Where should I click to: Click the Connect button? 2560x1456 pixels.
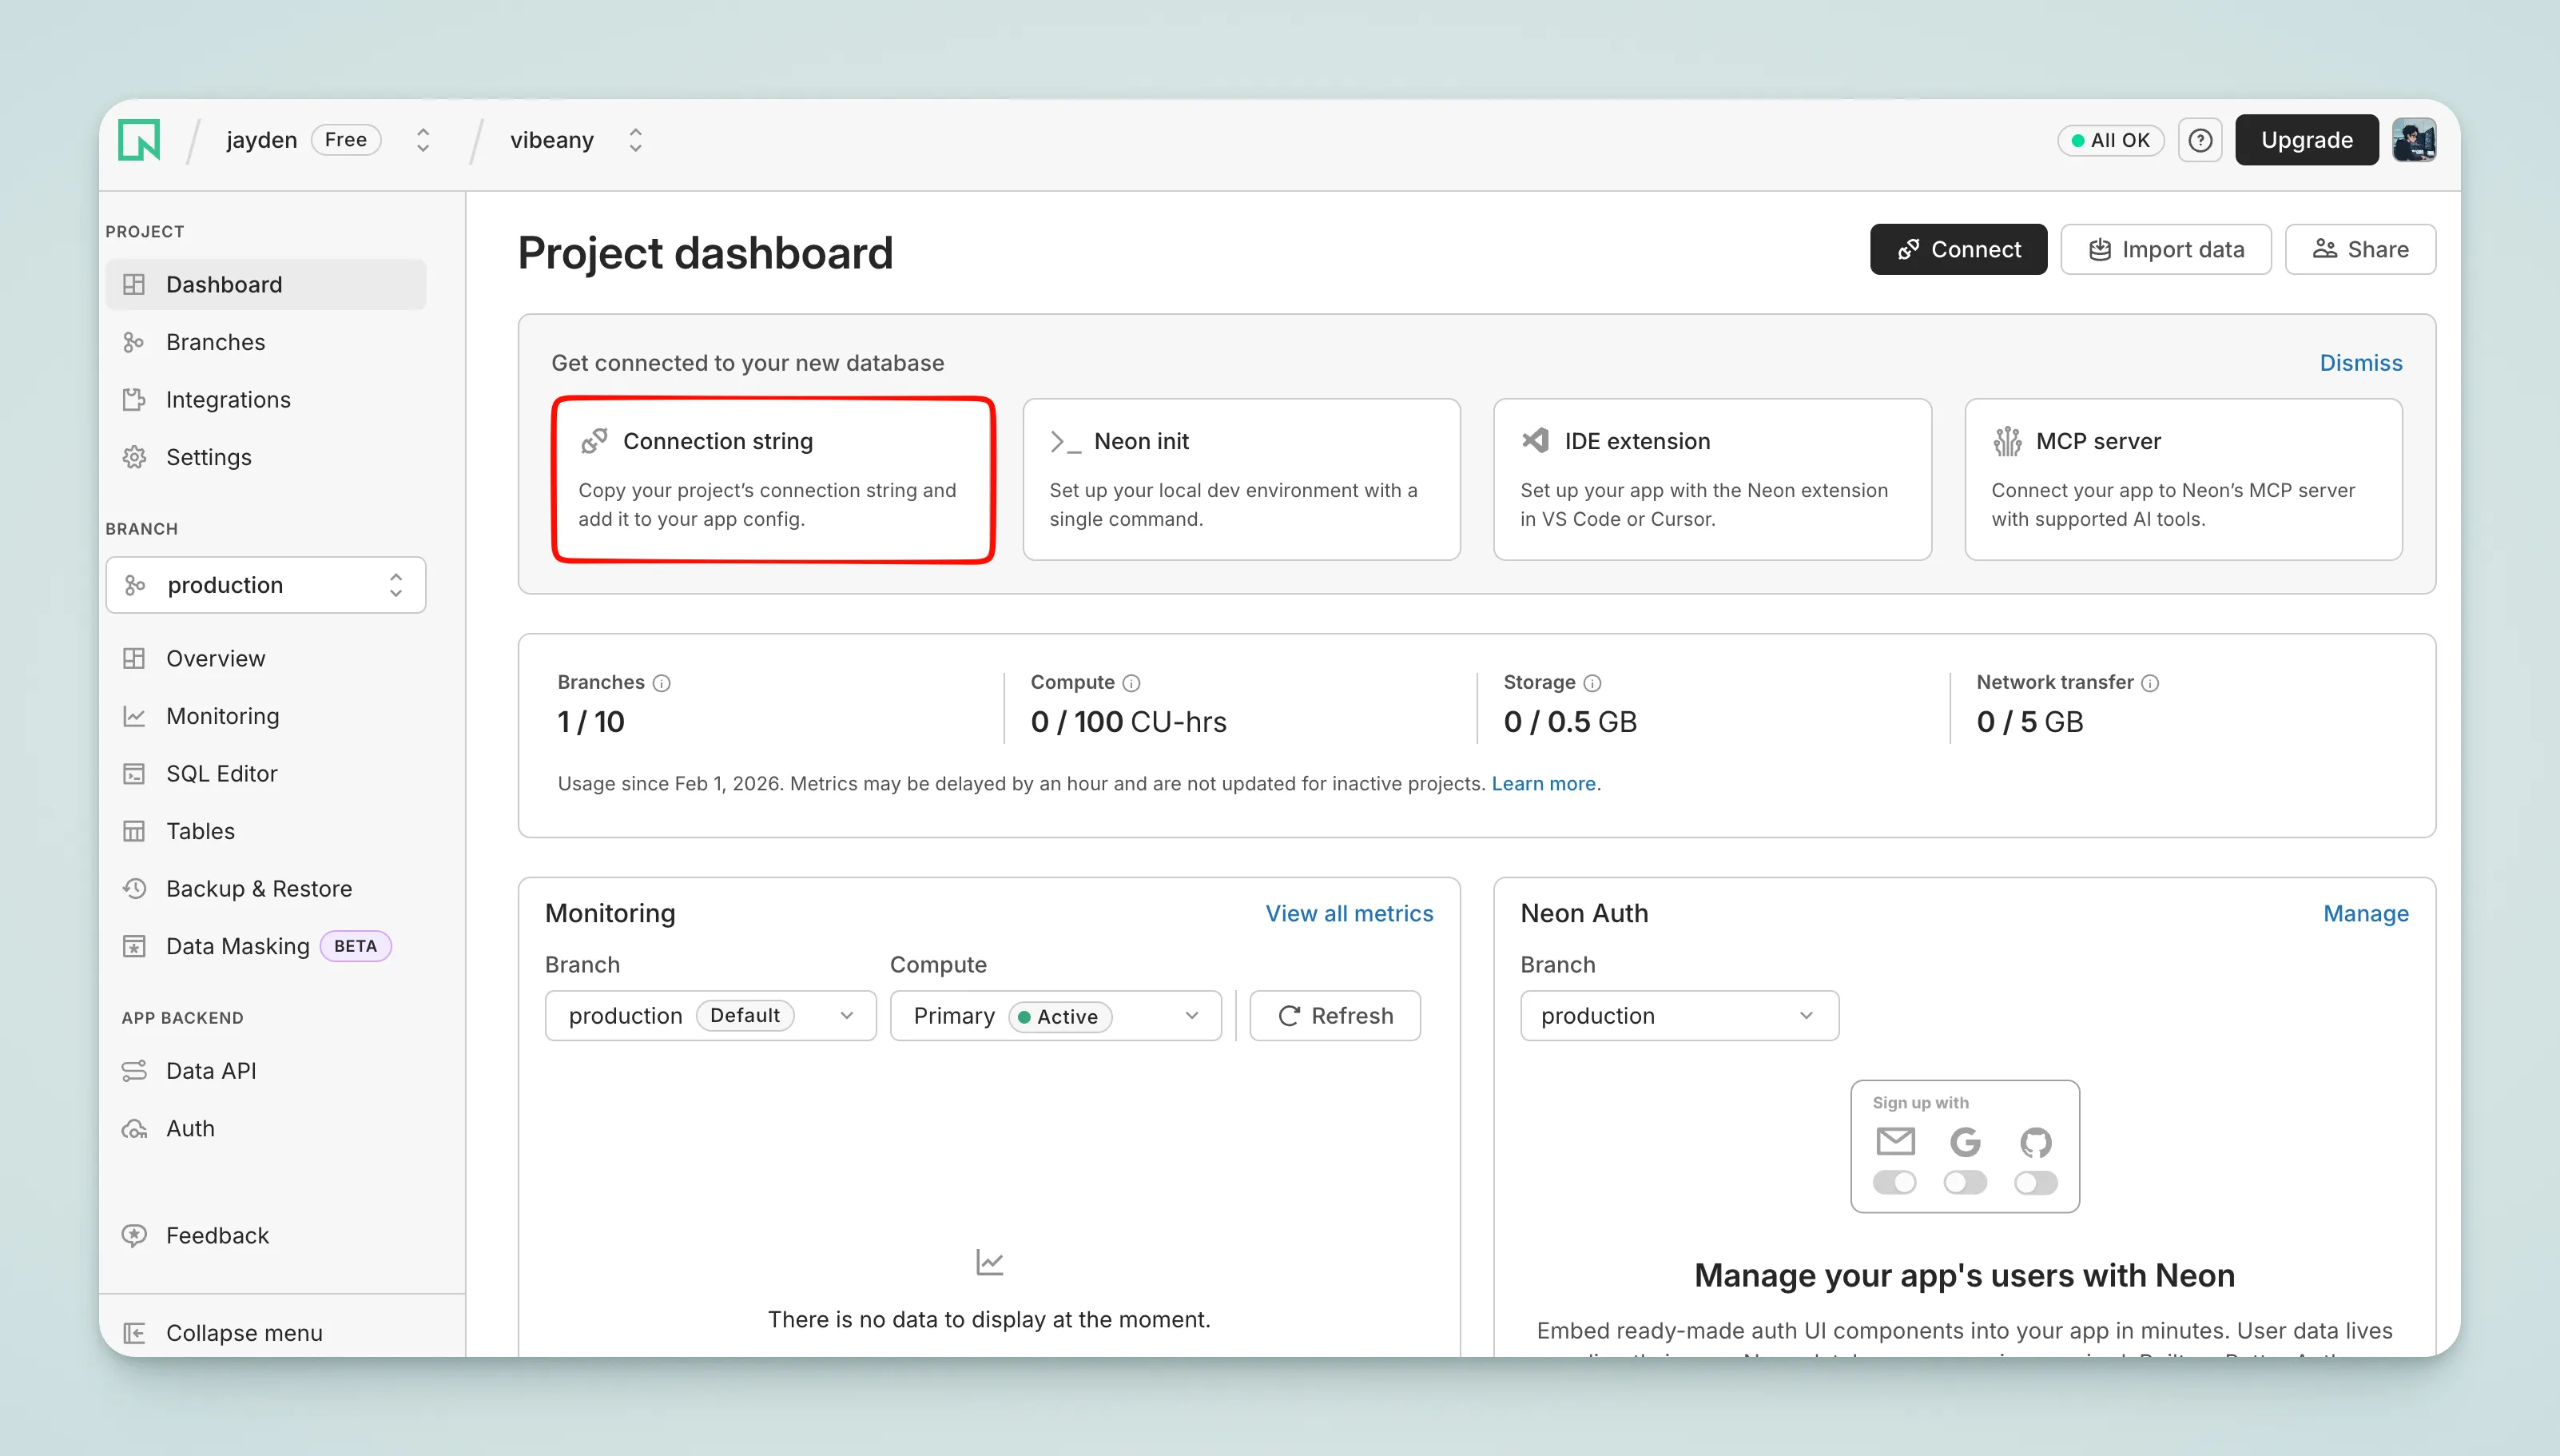pyautogui.click(x=1958, y=249)
